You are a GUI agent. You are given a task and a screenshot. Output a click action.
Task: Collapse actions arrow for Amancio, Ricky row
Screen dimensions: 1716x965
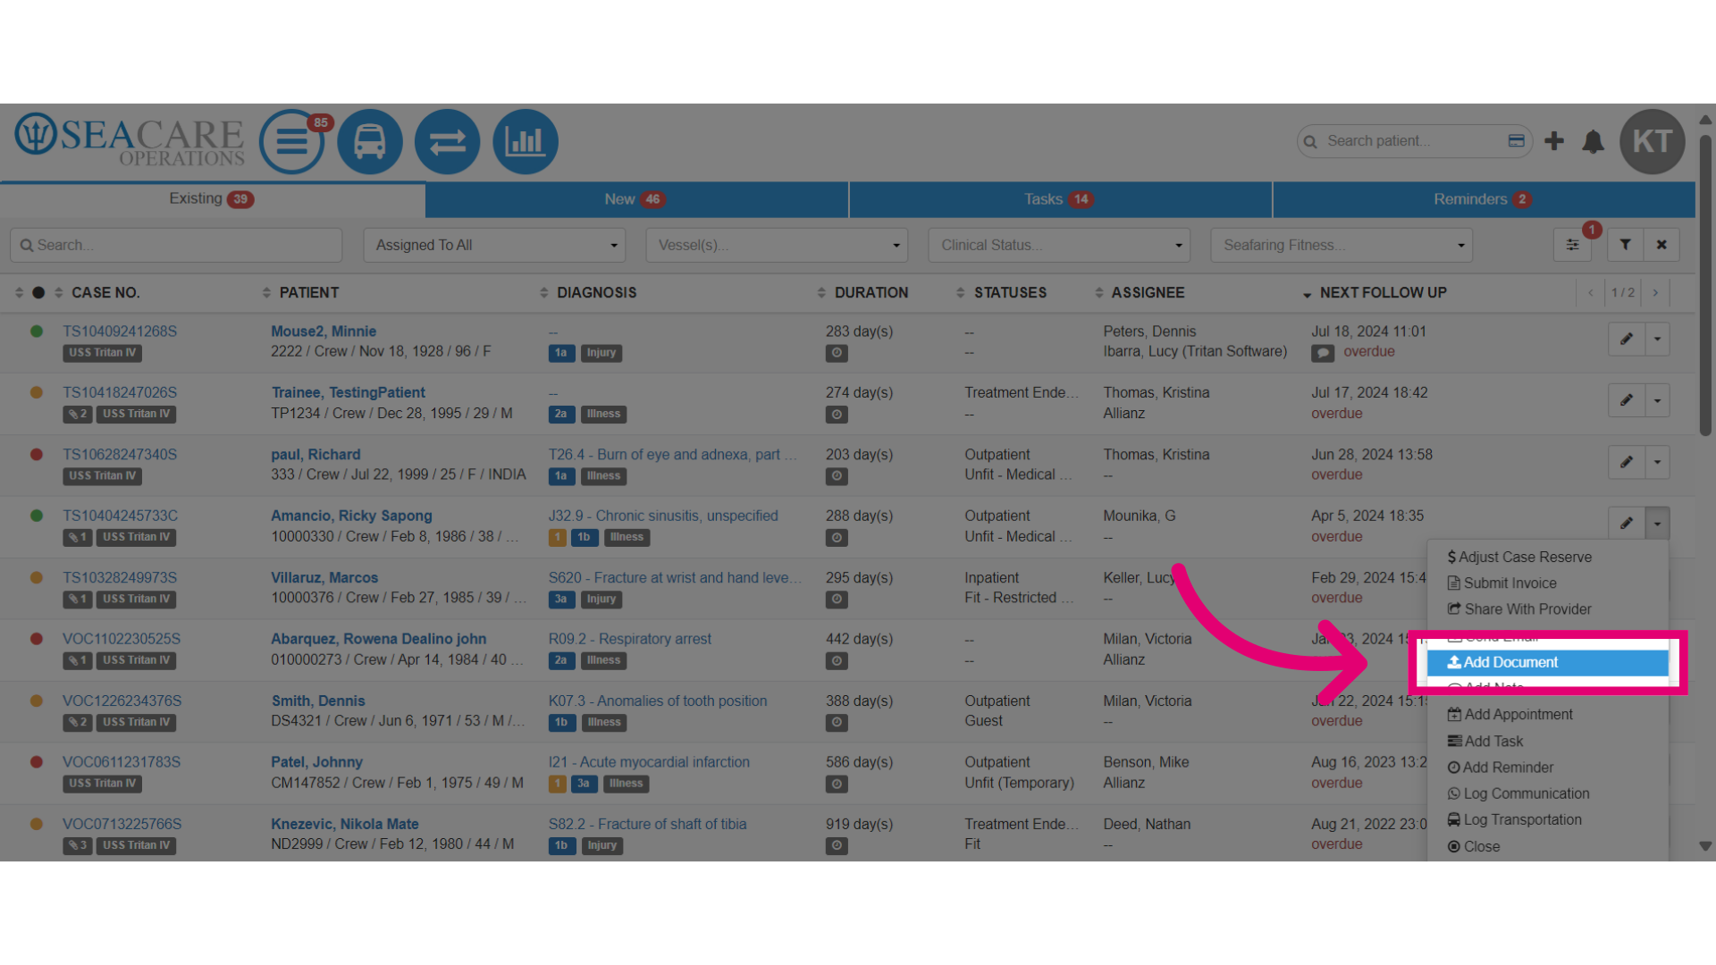1658,524
